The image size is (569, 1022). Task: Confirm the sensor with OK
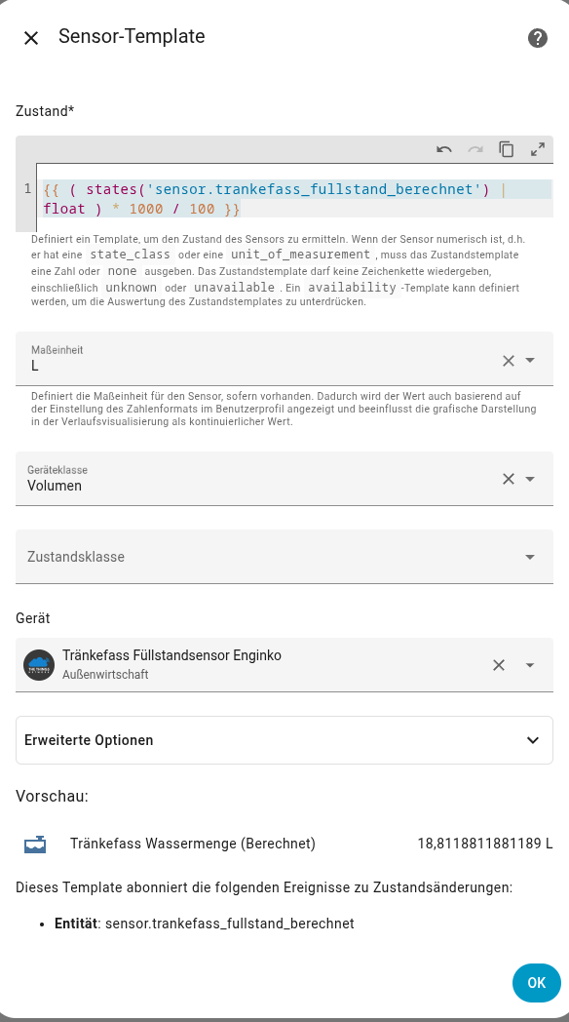pos(536,983)
